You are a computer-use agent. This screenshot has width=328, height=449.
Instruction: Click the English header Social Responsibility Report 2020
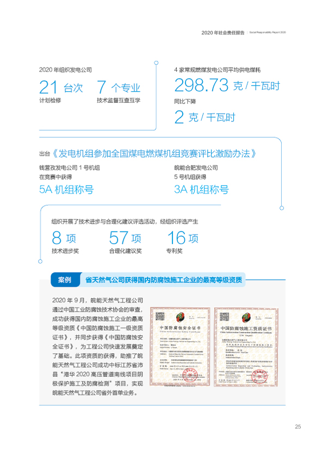click(267, 33)
